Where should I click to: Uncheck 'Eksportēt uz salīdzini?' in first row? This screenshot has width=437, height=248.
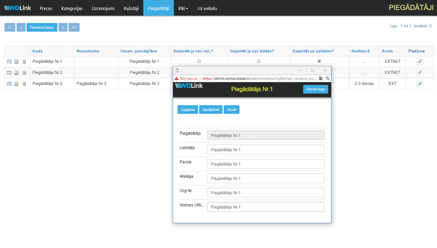pos(319,61)
